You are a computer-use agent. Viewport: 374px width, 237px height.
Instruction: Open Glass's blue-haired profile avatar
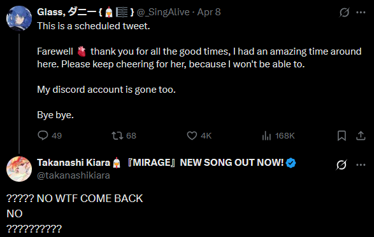click(x=19, y=18)
